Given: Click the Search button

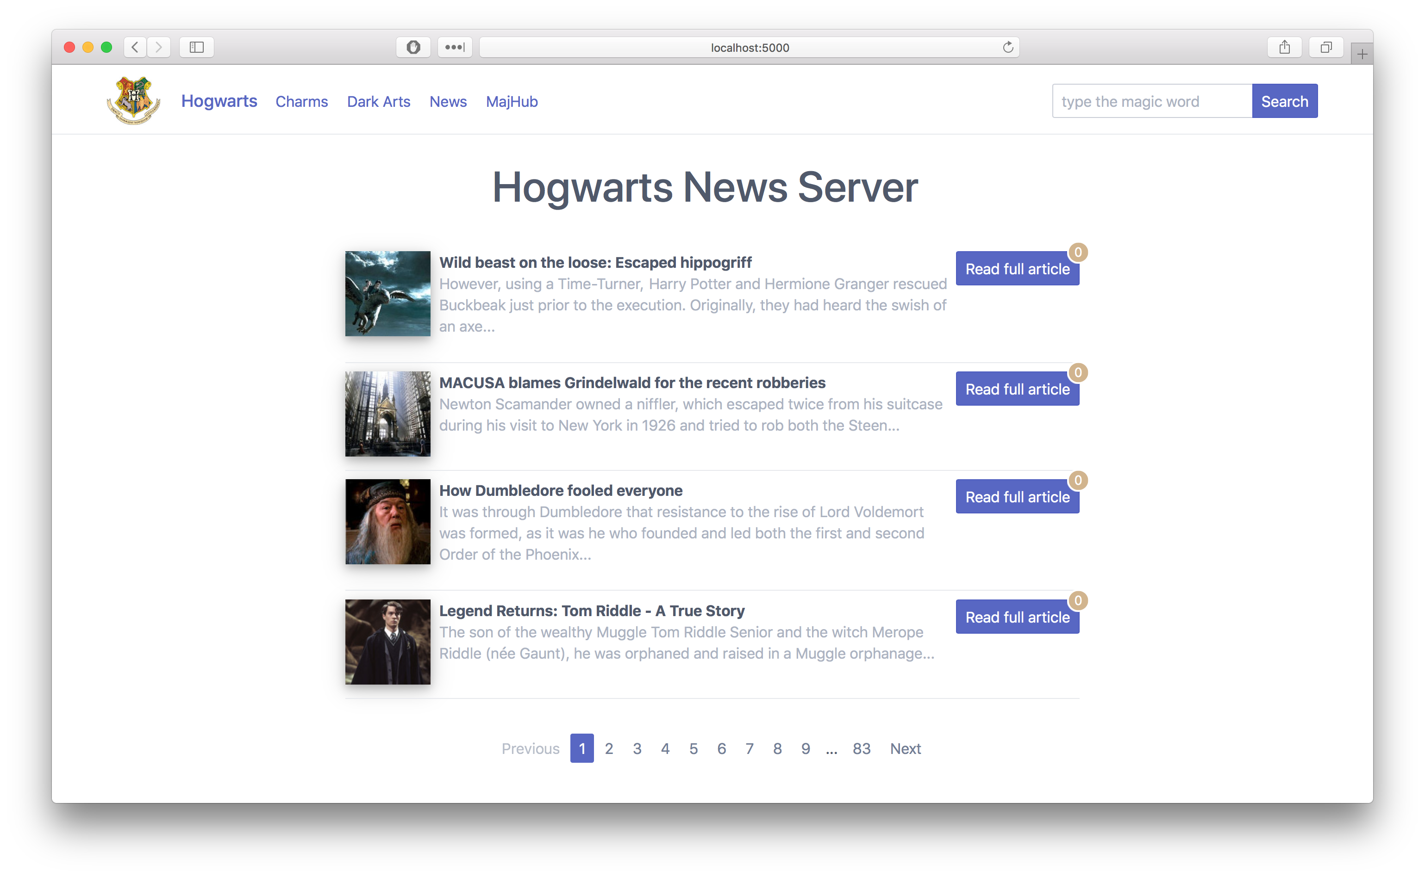Looking at the screenshot, I should click(1285, 101).
